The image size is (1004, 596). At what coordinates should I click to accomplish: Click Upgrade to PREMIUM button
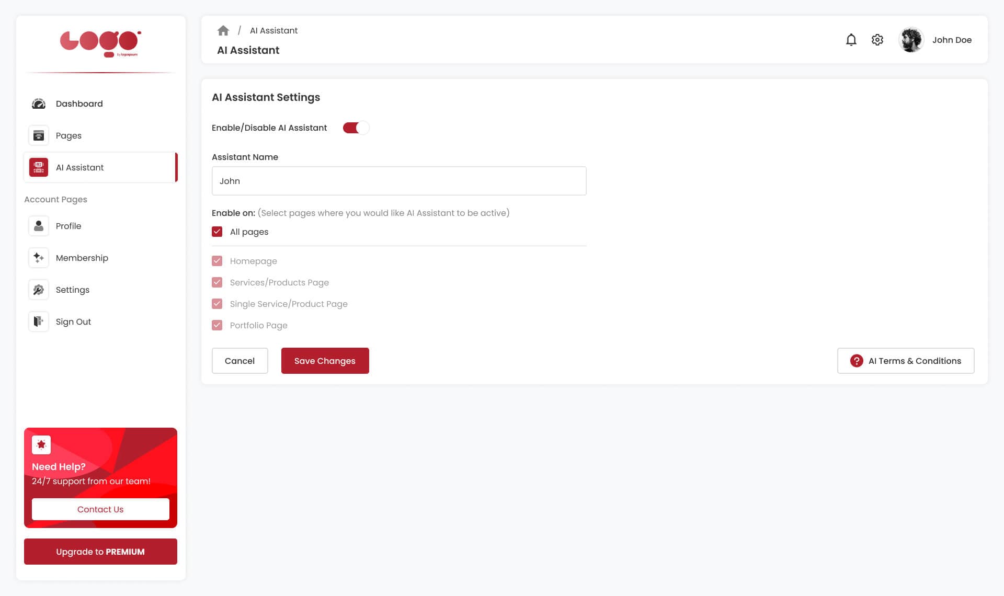point(100,552)
